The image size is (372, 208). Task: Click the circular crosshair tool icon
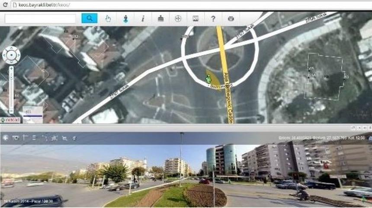pos(178,19)
